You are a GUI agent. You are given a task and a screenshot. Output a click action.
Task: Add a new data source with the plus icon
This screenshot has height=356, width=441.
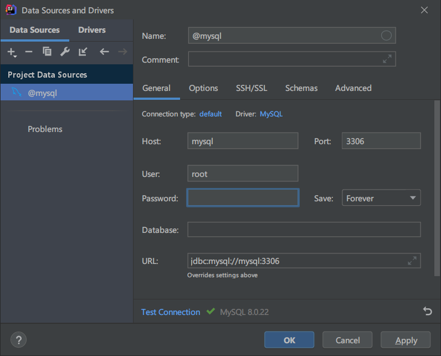[x=12, y=52]
